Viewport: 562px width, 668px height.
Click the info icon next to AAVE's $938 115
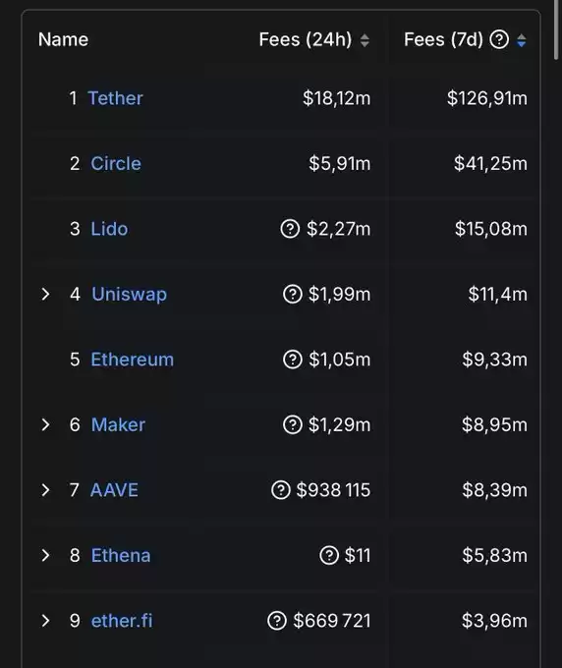point(280,490)
